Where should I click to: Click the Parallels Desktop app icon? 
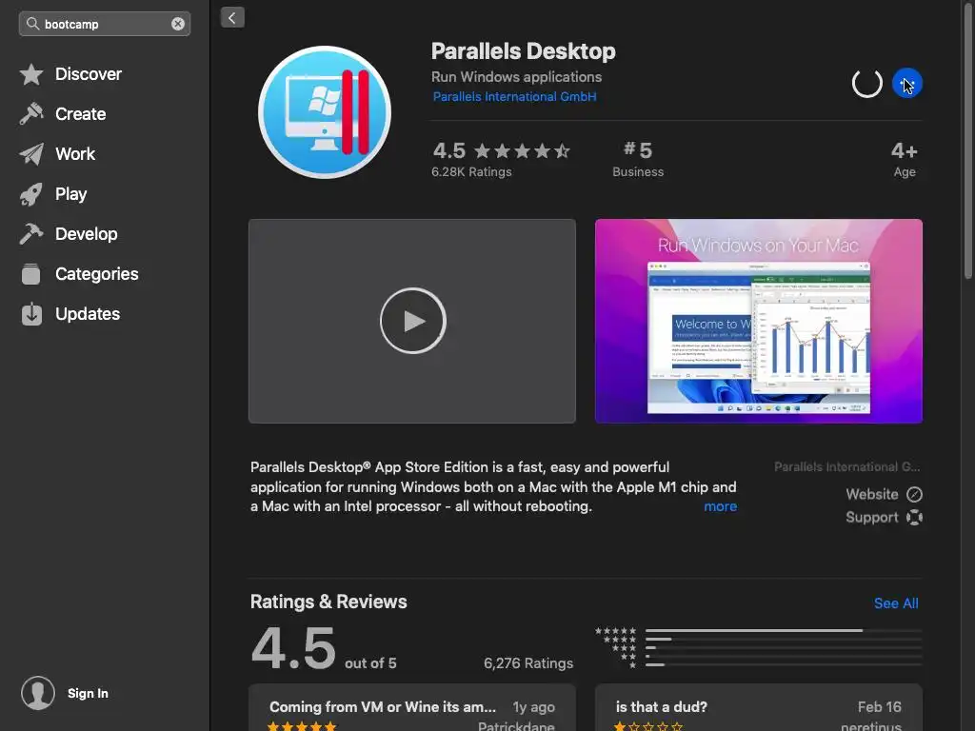325,112
